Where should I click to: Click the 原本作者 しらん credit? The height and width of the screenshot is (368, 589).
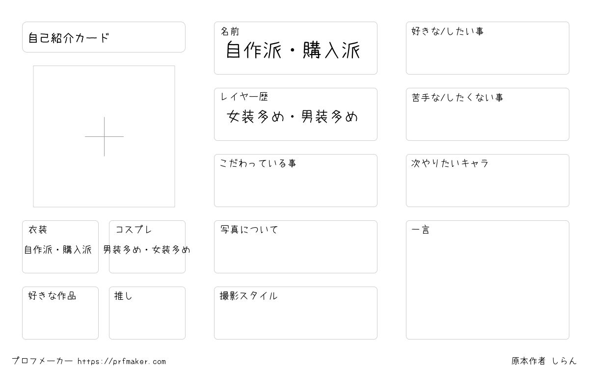[544, 361]
